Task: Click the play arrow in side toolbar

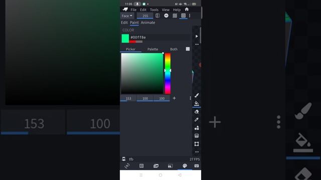Action: pyautogui.click(x=197, y=36)
